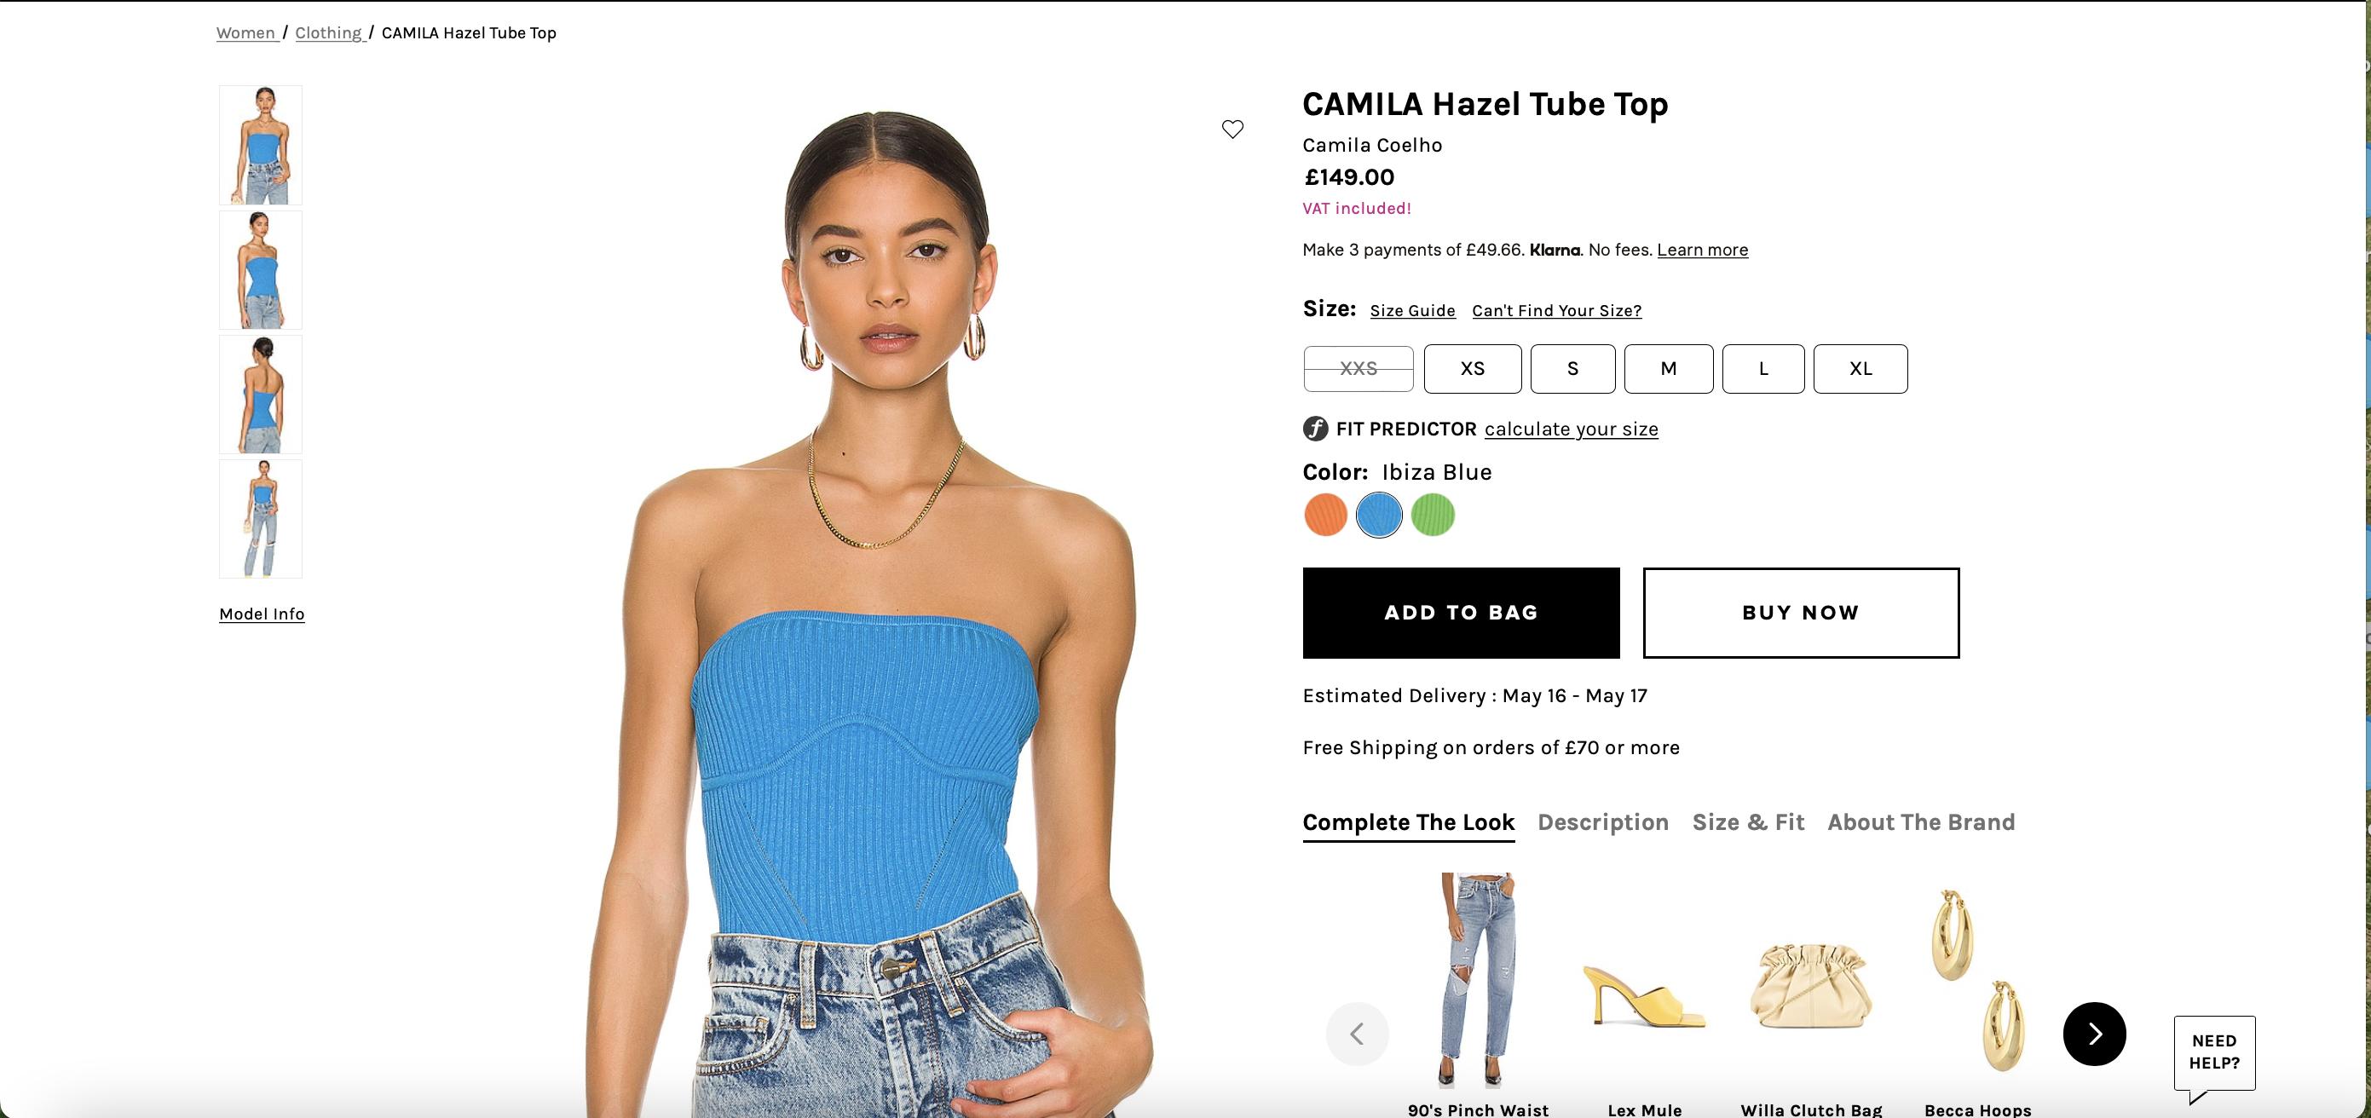Screen dimensions: 2371x1118
Task: Advance Complete The Look carousel with next arrow
Action: [2094, 1034]
